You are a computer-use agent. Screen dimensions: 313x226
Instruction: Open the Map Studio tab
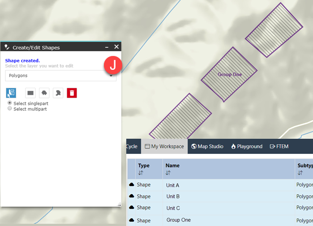pyautogui.click(x=207, y=146)
